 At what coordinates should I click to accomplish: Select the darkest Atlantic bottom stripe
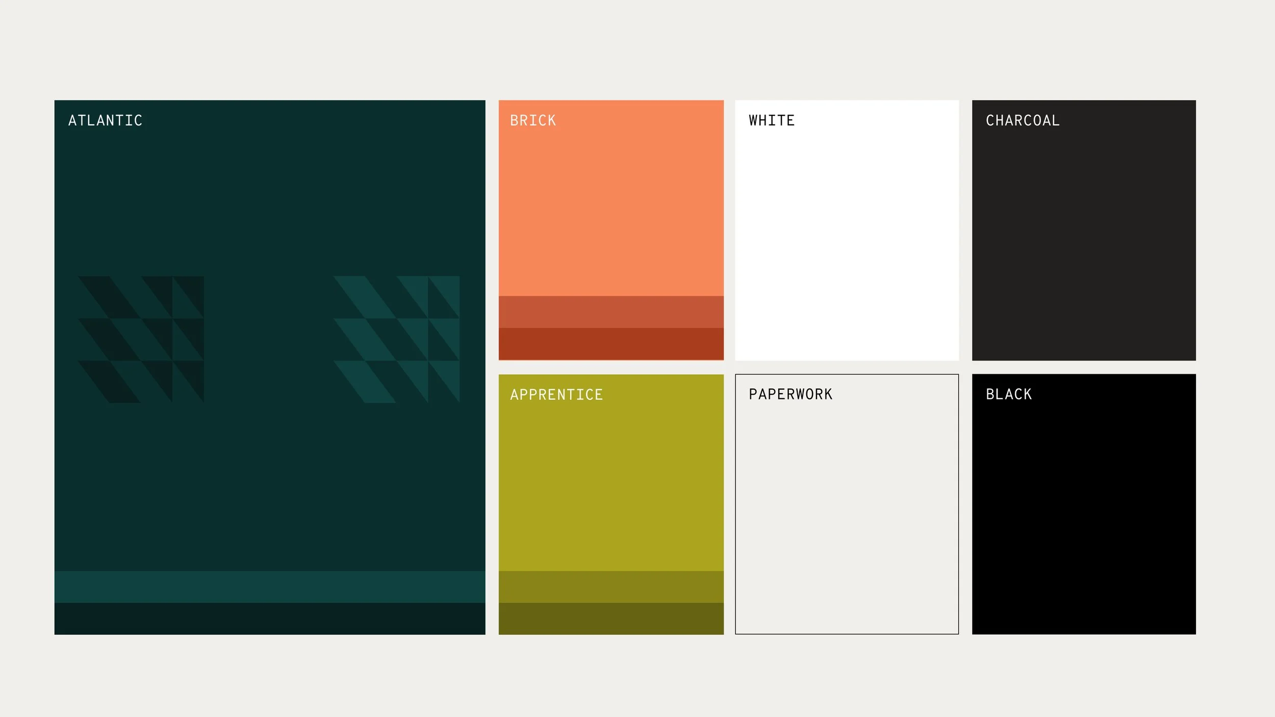click(x=270, y=619)
